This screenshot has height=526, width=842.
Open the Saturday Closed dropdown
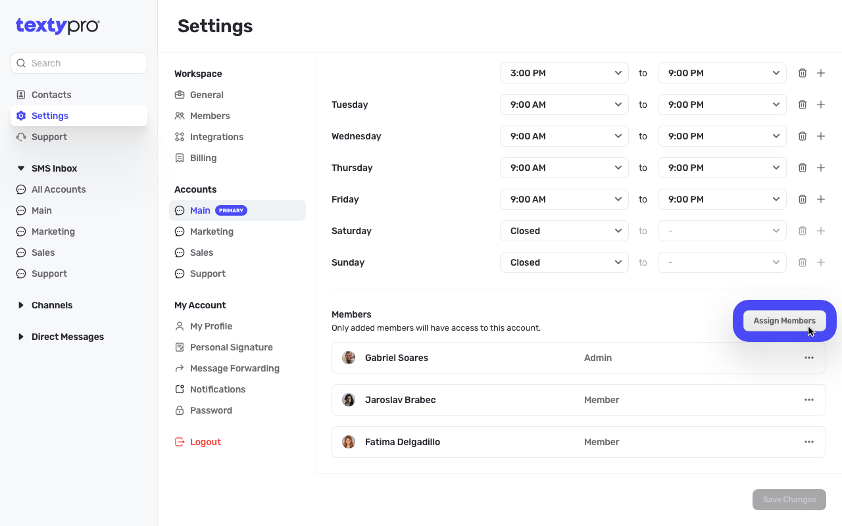tap(564, 231)
